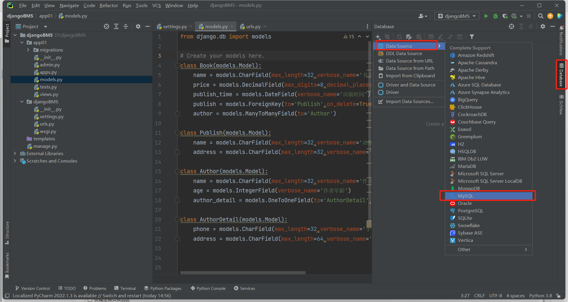The image size is (568, 302).
Task: Open Version Control tool window
Action: [x=33, y=288]
